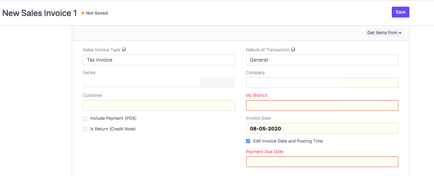Select the Series field
Image resolution: width=434 pixels, height=176 pixels.
tap(159, 83)
